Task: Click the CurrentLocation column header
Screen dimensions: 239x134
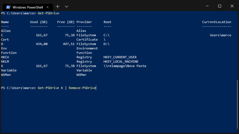Action: pos(217,22)
